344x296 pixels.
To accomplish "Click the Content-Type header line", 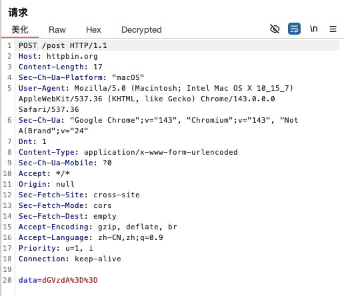I will (x=128, y=152).
